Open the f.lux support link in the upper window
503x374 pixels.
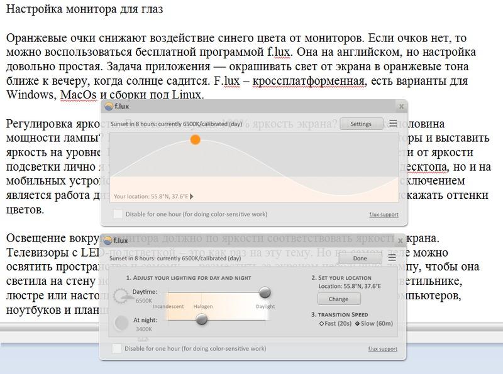point(383,215)
